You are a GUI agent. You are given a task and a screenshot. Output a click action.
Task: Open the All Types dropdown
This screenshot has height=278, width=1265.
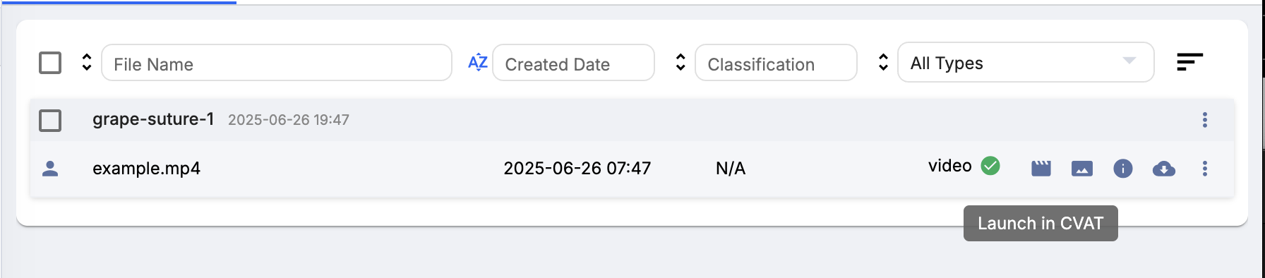tap(1026, 62)
